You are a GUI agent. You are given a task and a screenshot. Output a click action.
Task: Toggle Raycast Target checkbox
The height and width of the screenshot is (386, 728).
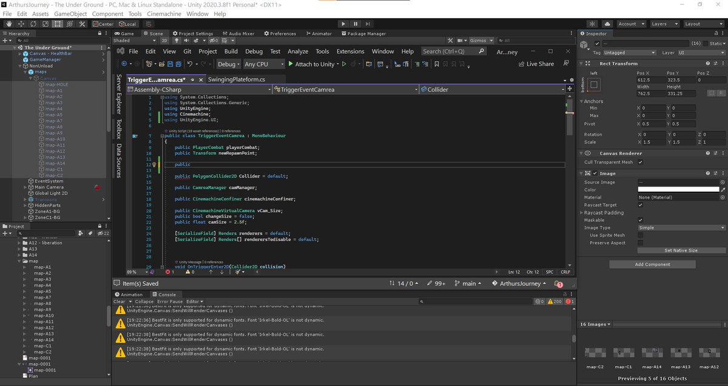tap(641, 205)
